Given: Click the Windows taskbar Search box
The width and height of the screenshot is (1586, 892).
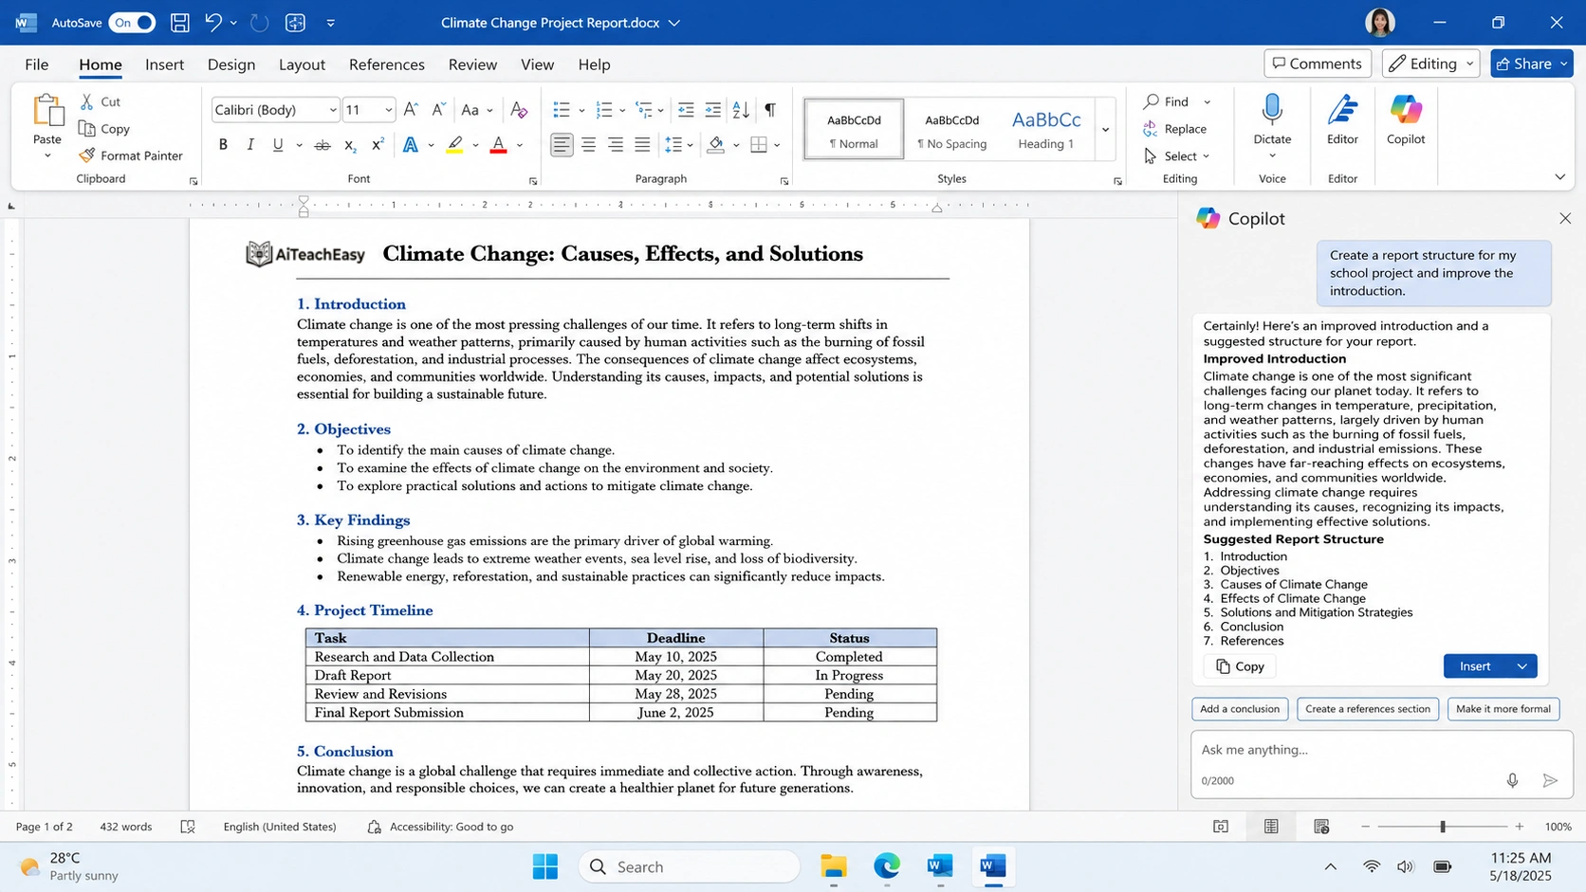Looking at the screenshot, I should (690, 866).
